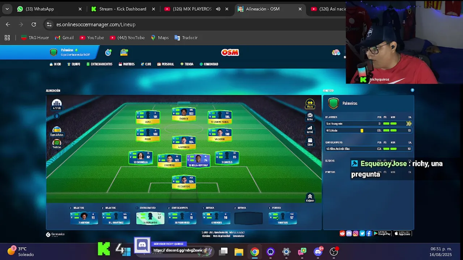
Task: Select the Lamine Yamal player card
Action: tap(220, 117)
